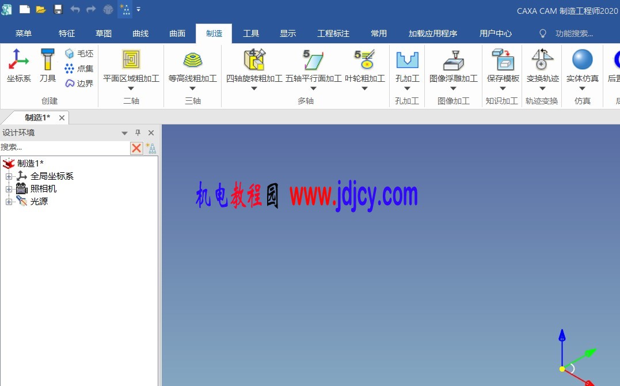Click the tree filter icon beside search

[151, 148]
